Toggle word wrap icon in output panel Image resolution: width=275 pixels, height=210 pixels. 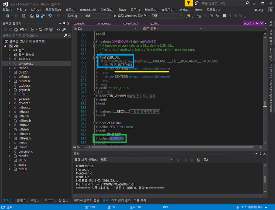(x=206, y=160)
